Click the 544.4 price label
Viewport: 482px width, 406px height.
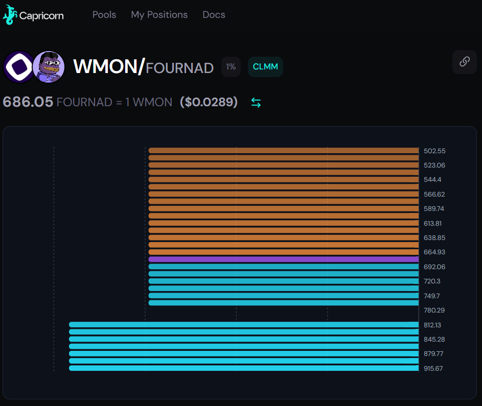pyautogui.click(x=432, y=179)
